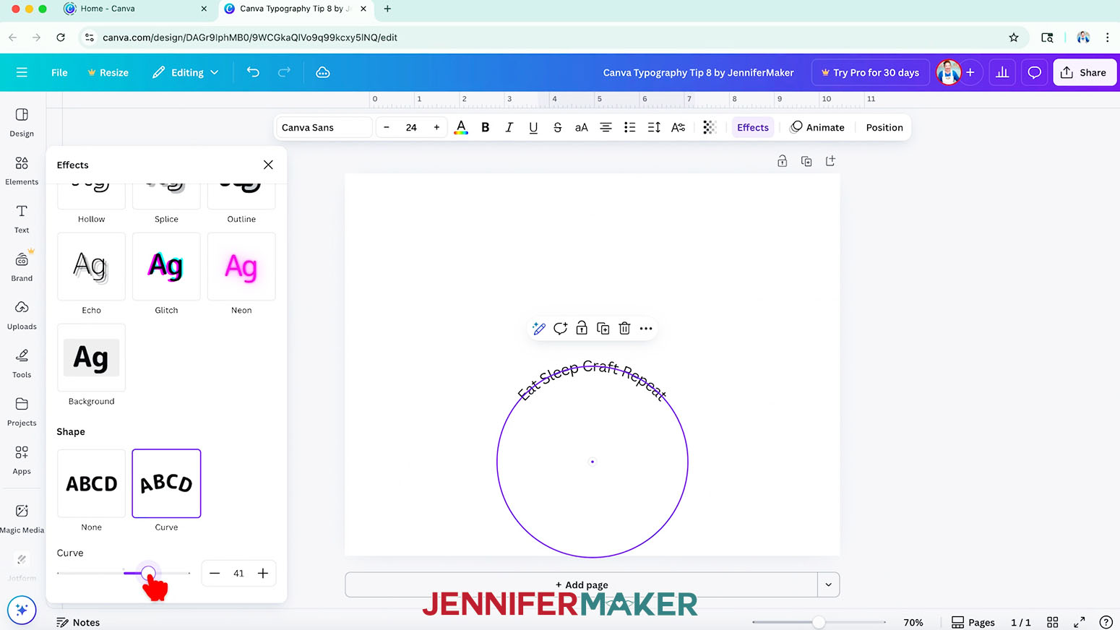Open advanced text formatting icon
The width and height of the screenshot is (1120, 630).
click(678, 127)
